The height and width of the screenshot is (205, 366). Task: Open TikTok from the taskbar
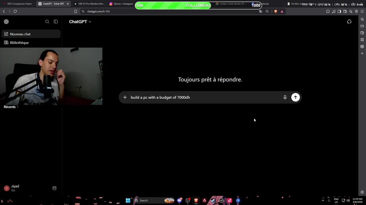[230, 200]
